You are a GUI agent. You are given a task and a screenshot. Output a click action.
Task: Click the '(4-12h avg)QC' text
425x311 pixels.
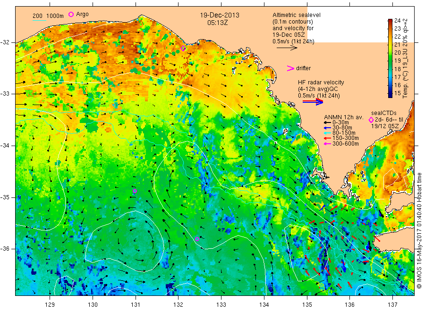(318, 89)
